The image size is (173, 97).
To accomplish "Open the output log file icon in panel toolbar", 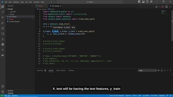I will (x=165, y=71).
